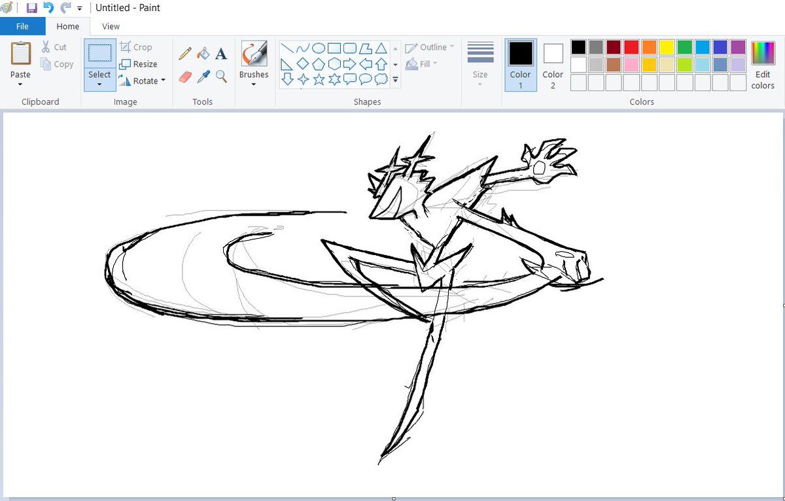Activate the Color 1 foreground selector
This screenshot has height=501, width=785.
(521, 64)
